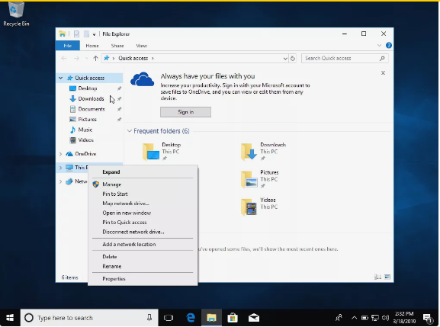Select Manage in the context menu

[x=112, y=184]
